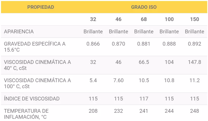The height and width of the screenshot is (121, 208).
Task: Click the GRADO ISO header
Action: click(x=144, y=7)
